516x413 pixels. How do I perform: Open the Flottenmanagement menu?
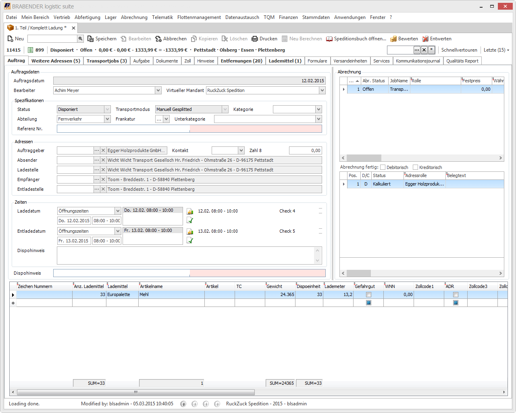point(199,17)
